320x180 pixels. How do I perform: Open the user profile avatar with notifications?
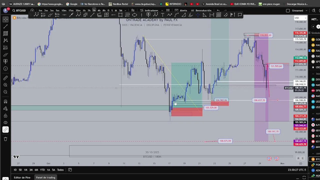click(5, 10)
